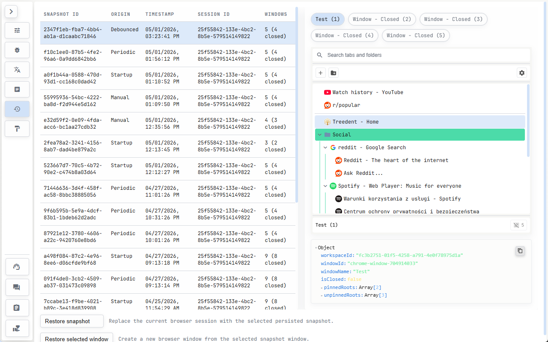Select the Treedent - Home tab row
This screenshot has height=342, width=548.
click(x=420, y=122)
